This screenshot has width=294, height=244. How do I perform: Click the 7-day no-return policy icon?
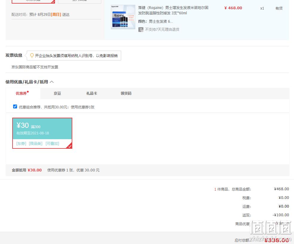(x=141, y=30)
